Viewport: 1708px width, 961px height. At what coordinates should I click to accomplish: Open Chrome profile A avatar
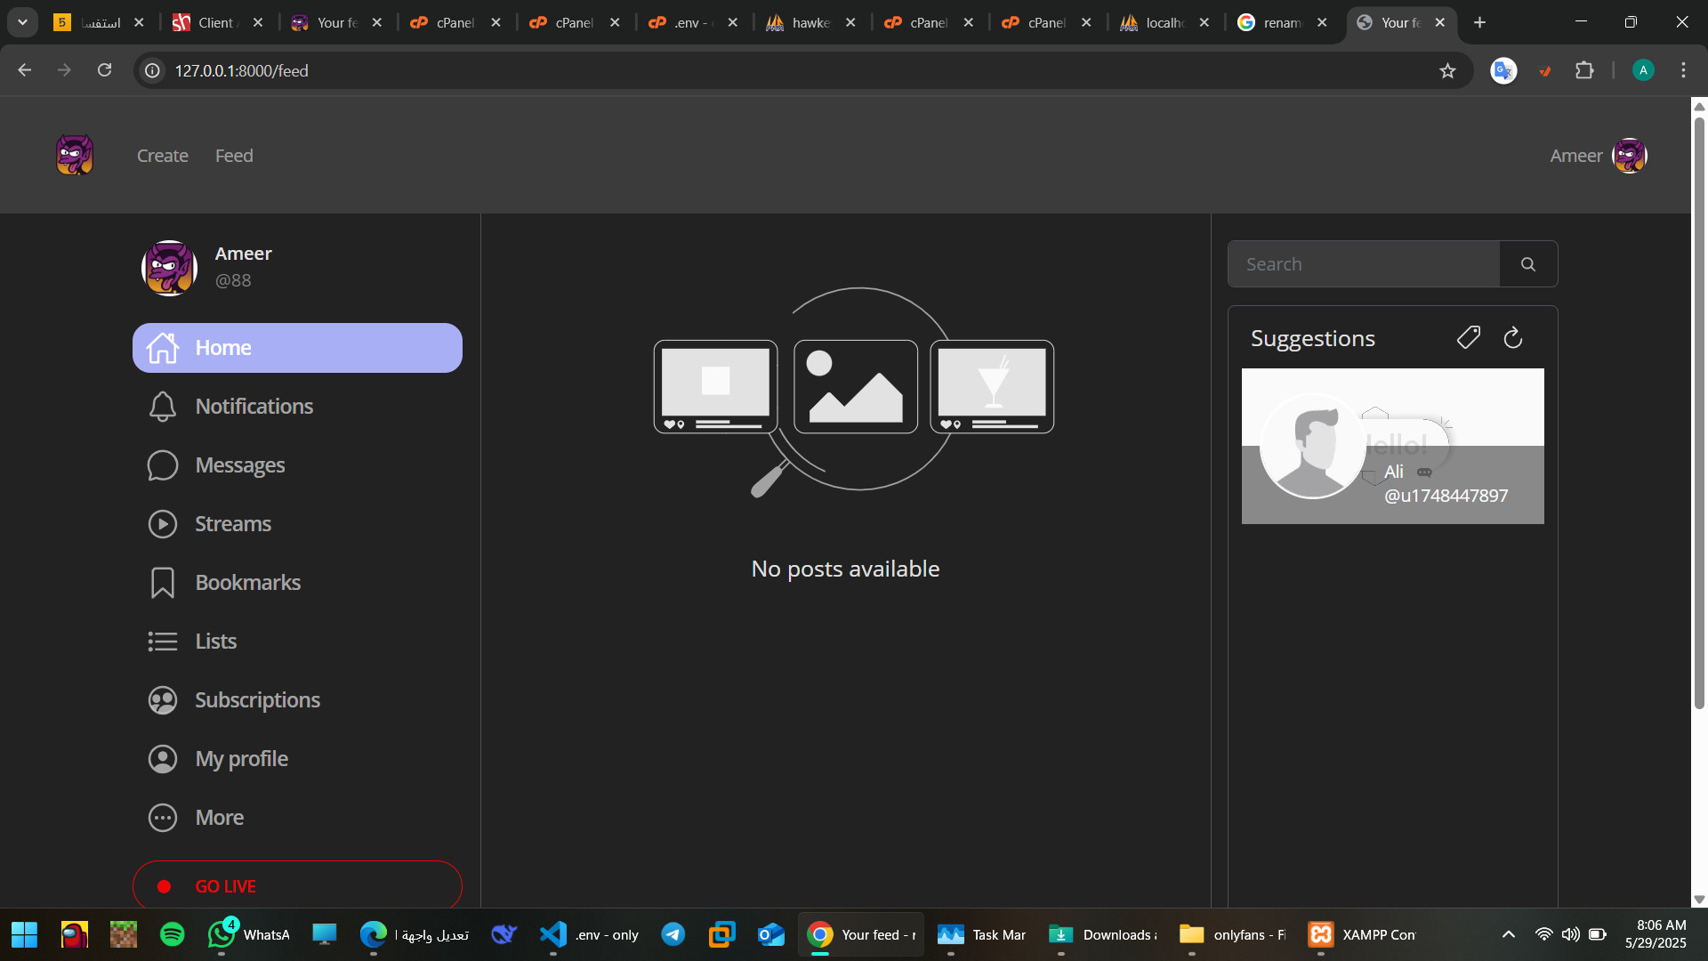(1643, 70)
